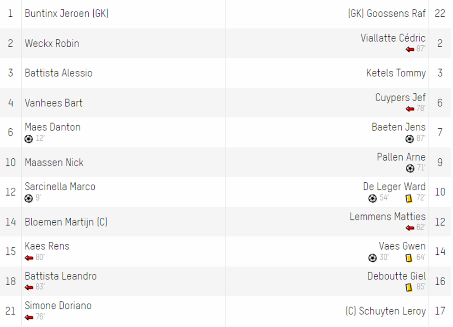Open captain Schuyten Leroy's entry
Screen dimensions: 453x327
(x=386, y=311)
